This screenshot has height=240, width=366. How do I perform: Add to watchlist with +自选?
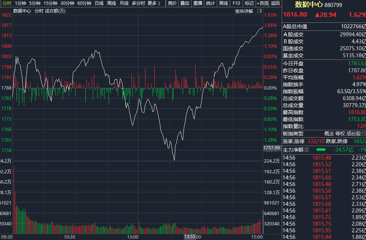coord(263,3)
